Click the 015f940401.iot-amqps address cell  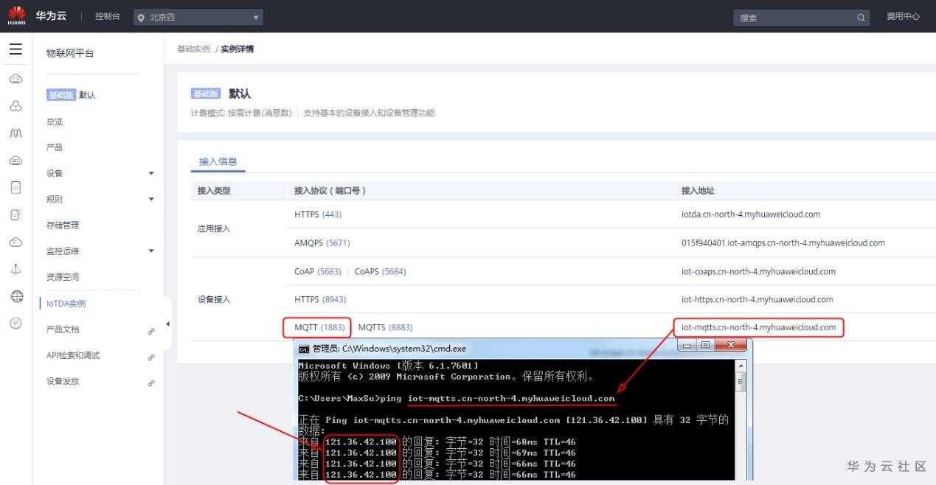783,242
